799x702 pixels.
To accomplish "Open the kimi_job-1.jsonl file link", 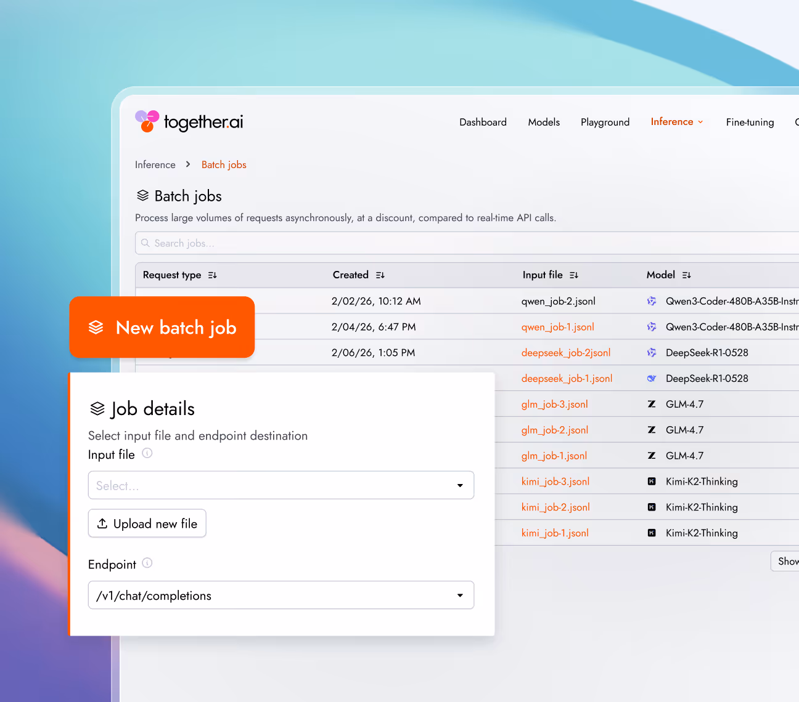I will 555,533.
